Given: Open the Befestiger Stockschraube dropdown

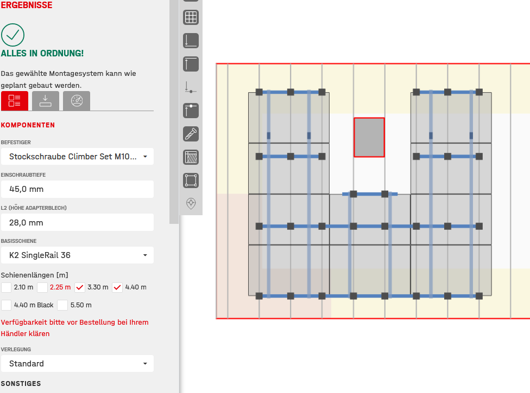Looking at the screenshot, I should click(77, 157).
